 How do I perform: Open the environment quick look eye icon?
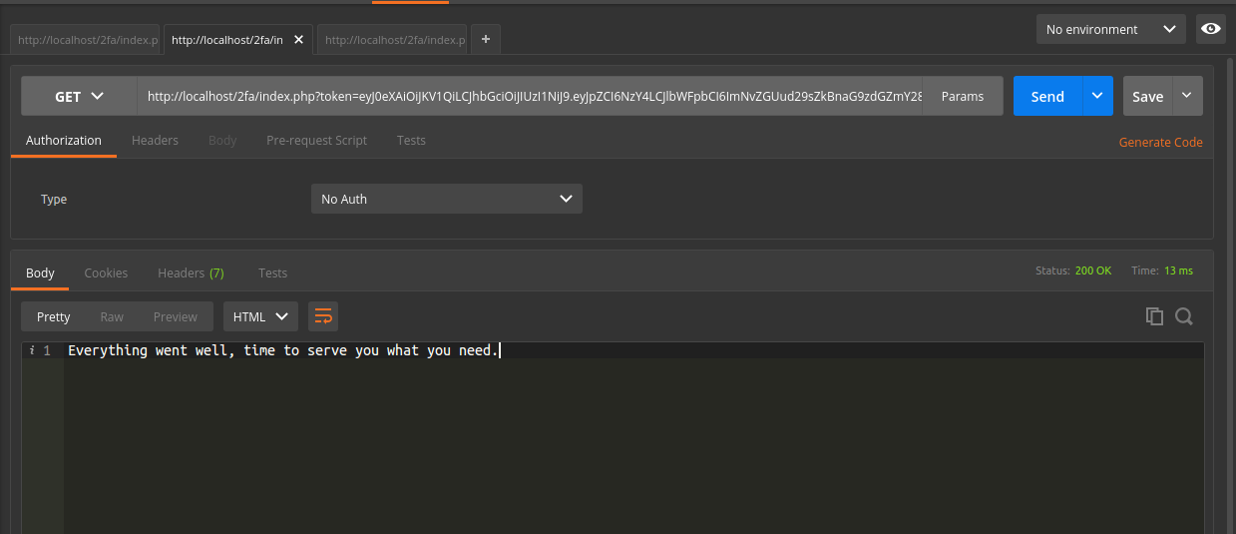tap(1211, 29)
